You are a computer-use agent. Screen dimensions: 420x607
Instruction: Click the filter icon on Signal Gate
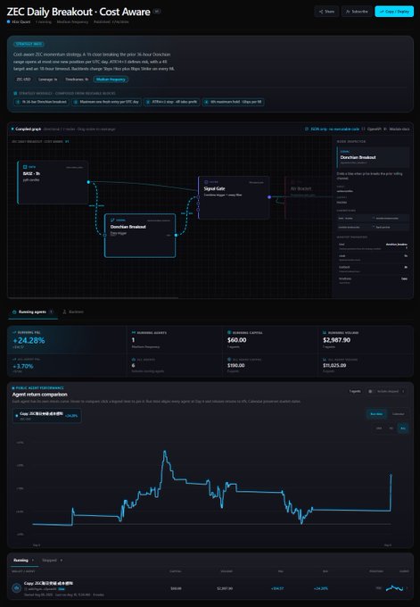206,182
